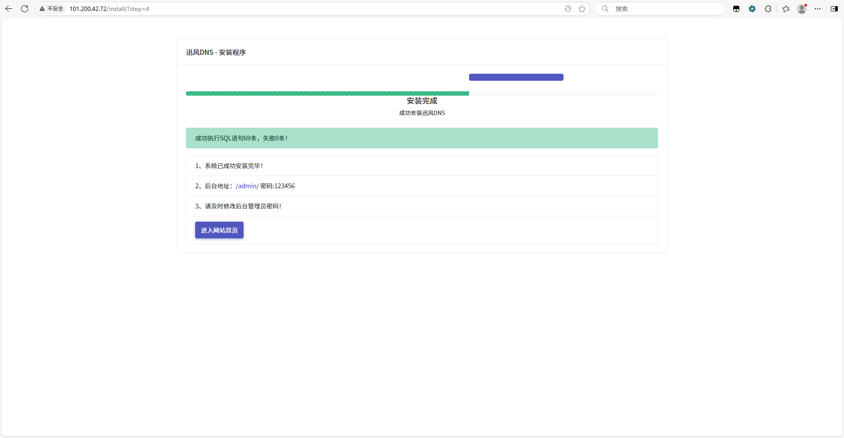844x438 pixels.
Task: Open the Extensions puzzle-piece menu
Action: 768,9
